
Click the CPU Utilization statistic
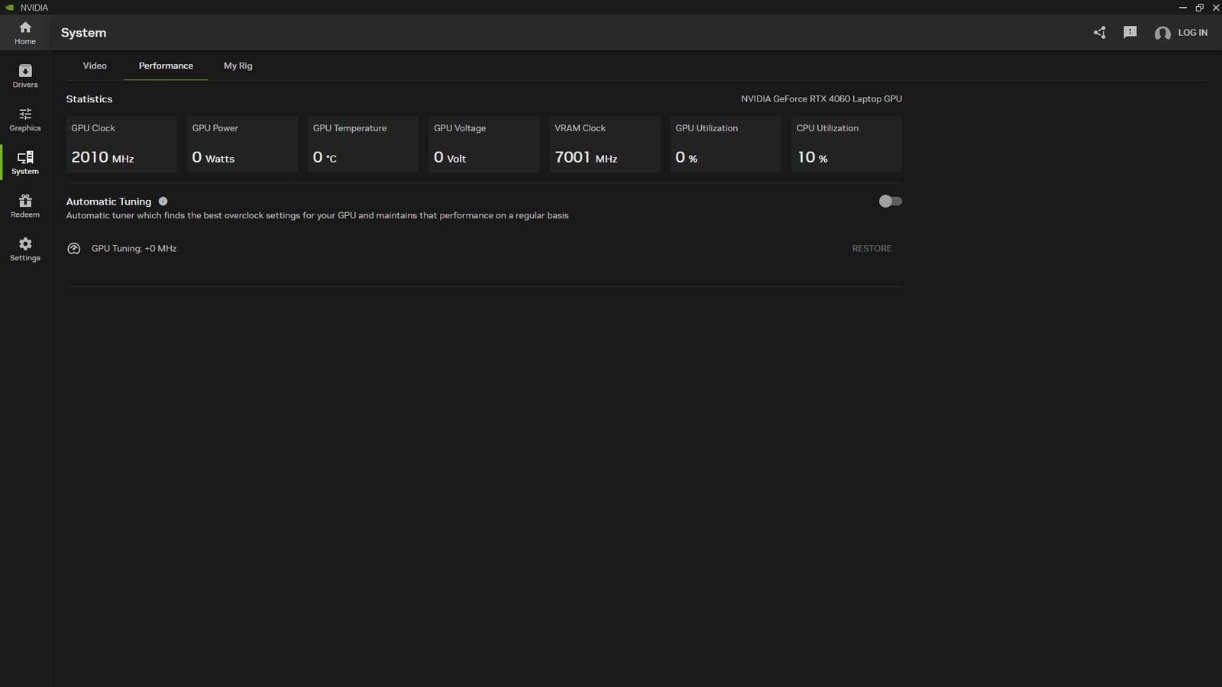tap(845, 144)
